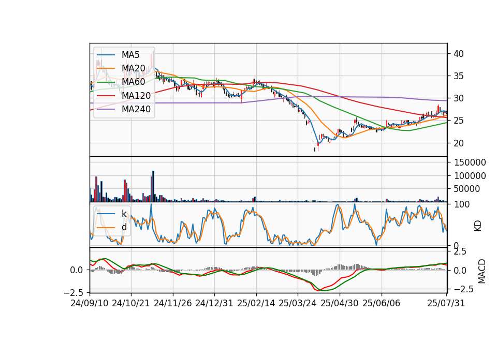
Task: Click the 24/09/10 date label
Action: click(x=90, y=303)
